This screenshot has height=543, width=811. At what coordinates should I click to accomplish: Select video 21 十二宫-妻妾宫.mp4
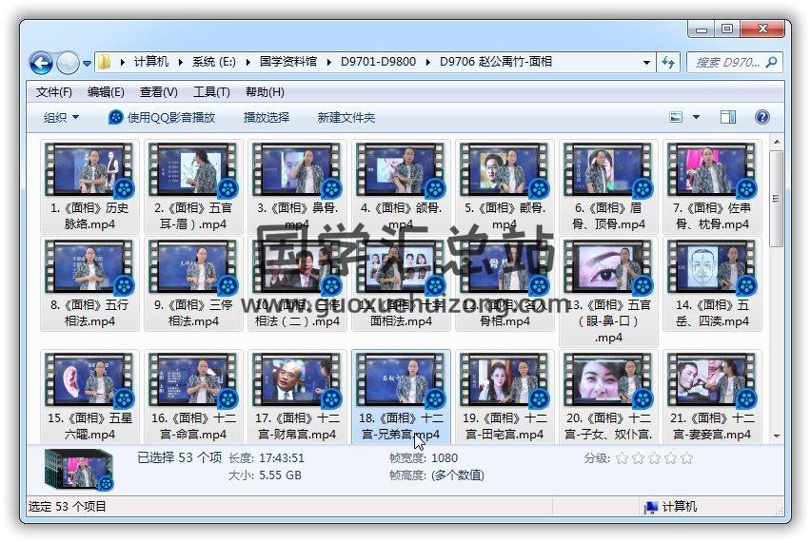(x=712, y=397)
